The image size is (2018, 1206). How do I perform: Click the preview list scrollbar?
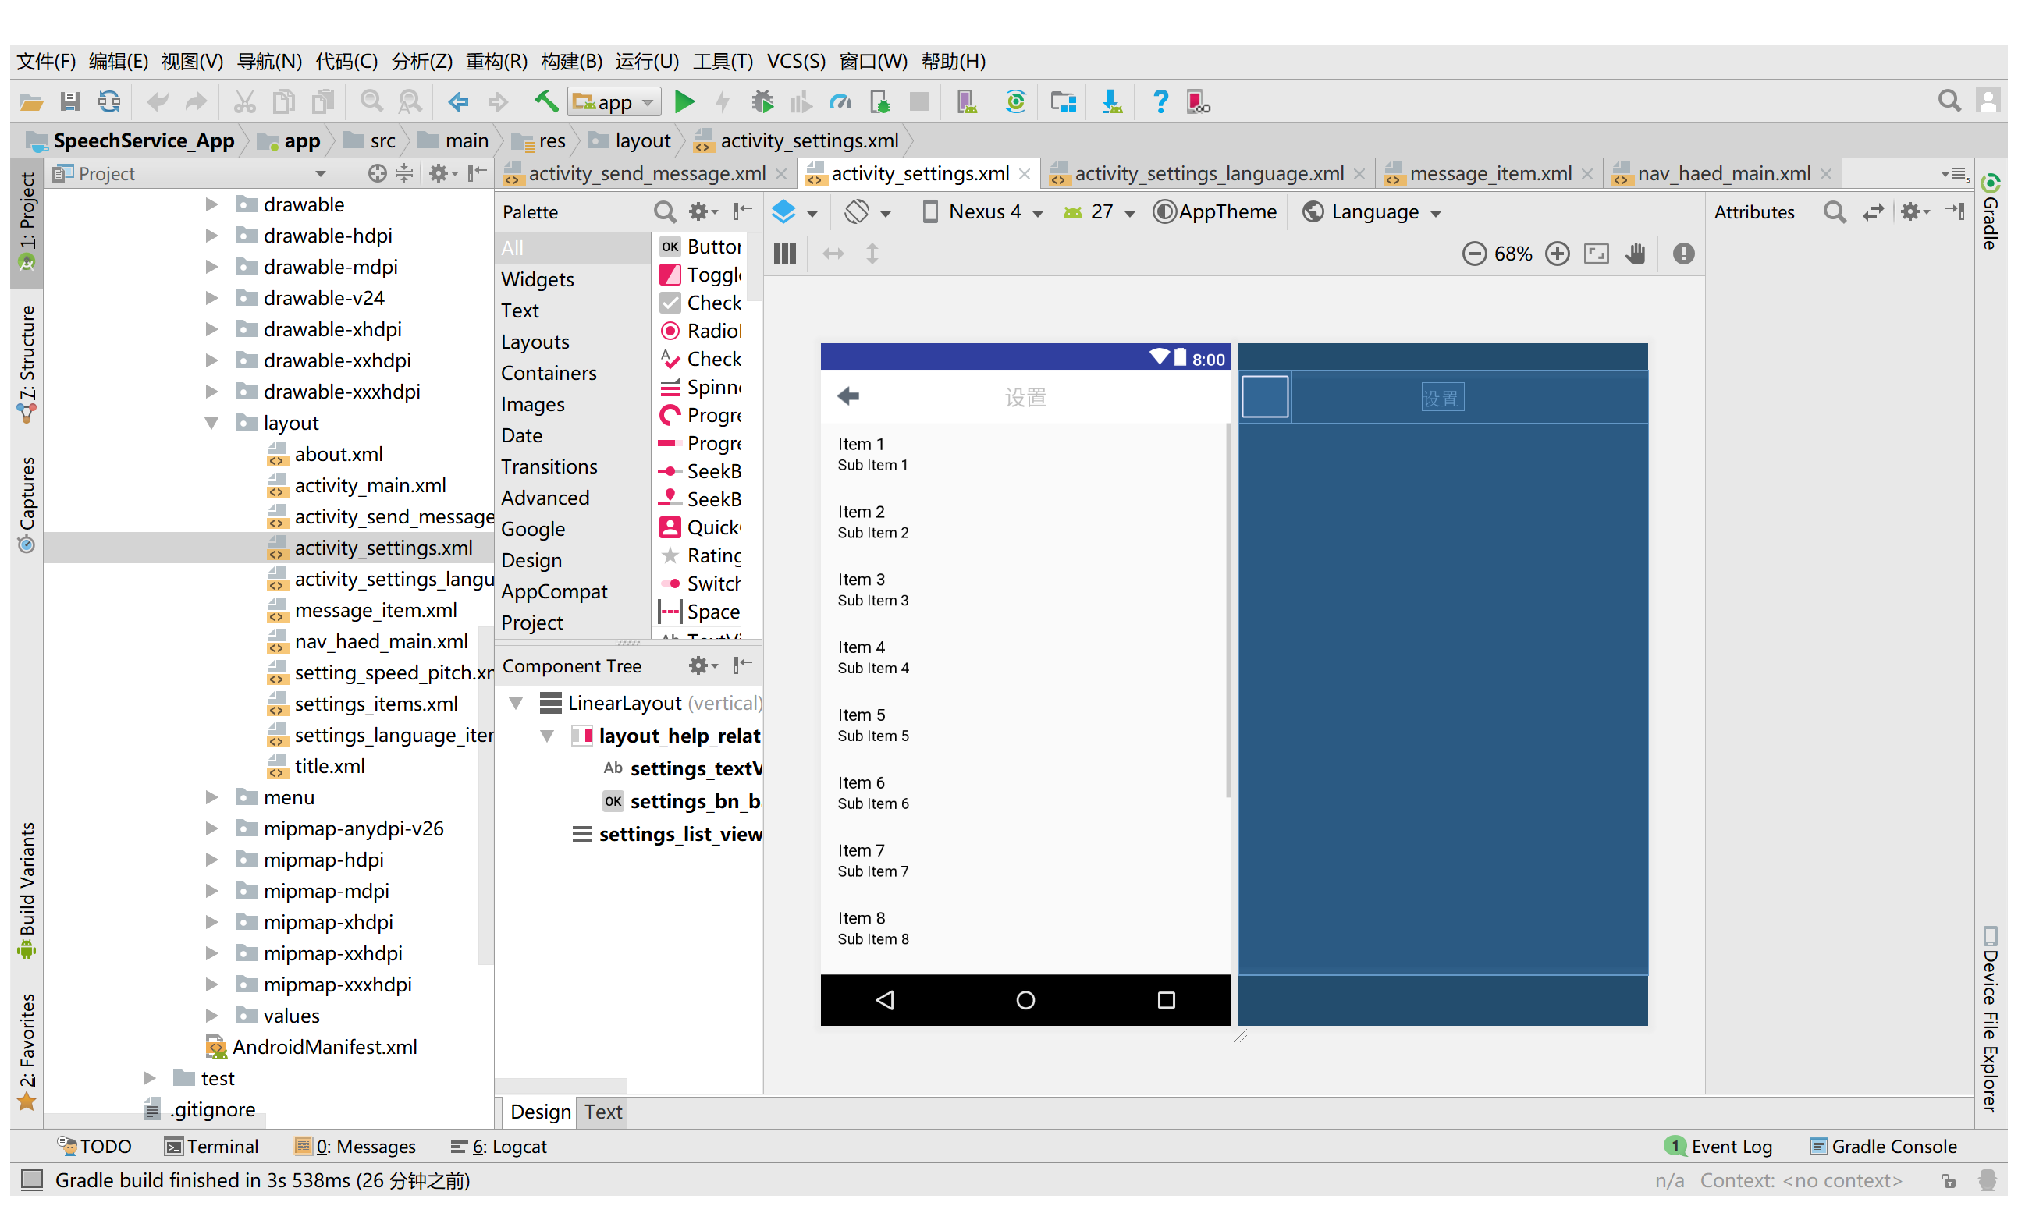(1227, 609)
